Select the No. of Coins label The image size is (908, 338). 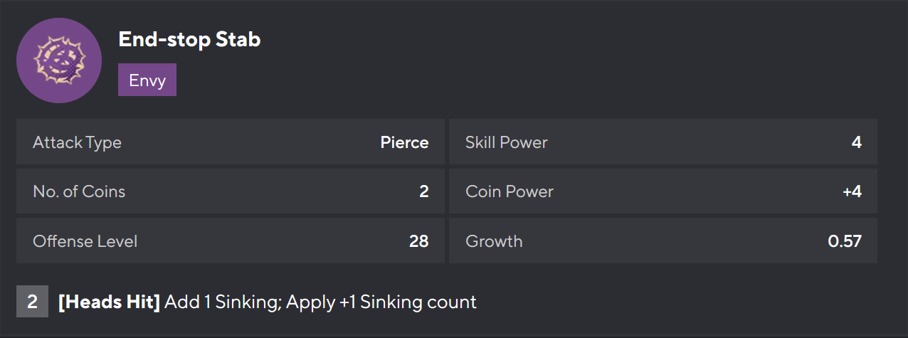pyautogui.click(x=79, y=191)
